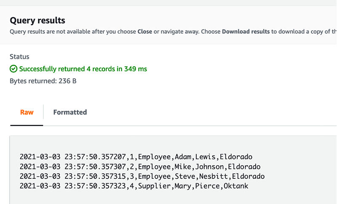Click the Eldorado value in first row
The height and width of the screenshot is (204, 337).
[236, 157]
